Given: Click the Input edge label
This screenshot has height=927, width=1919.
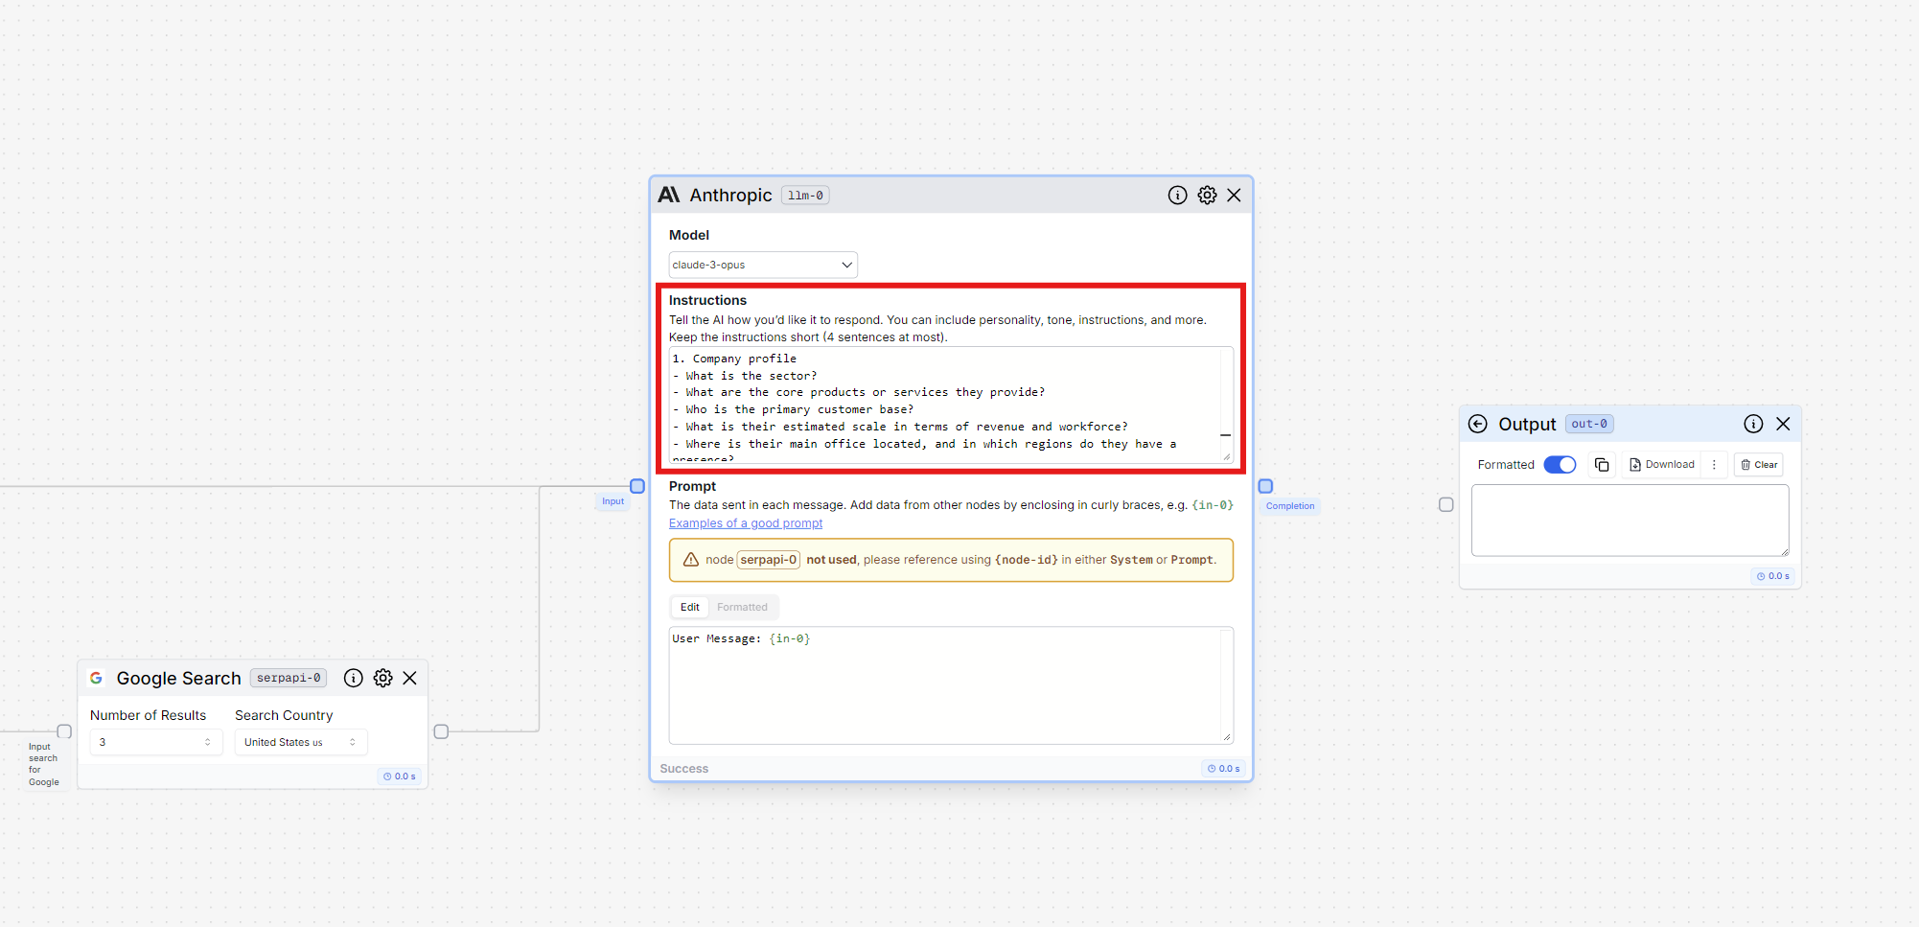Looking at the screenshot, I should (613, 501).
